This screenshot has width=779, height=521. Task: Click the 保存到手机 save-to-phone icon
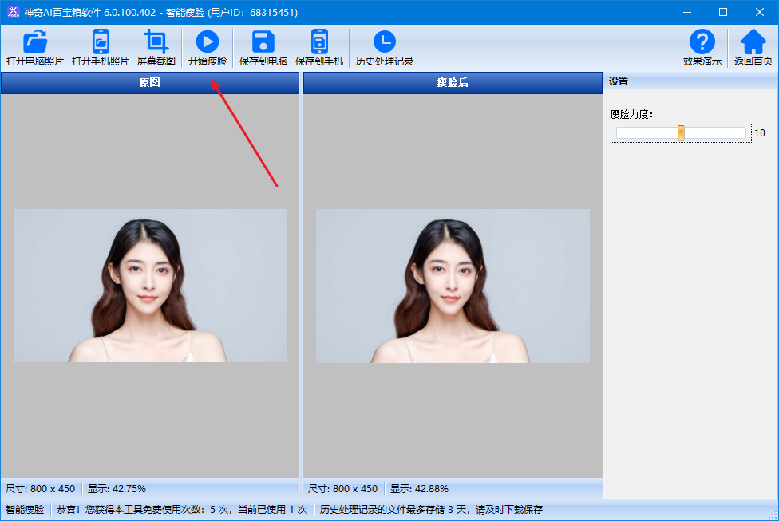(x=319, y=42)
